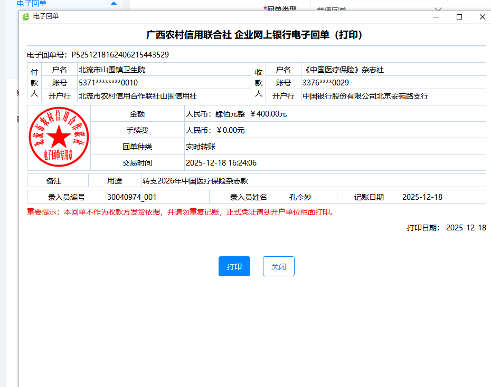
Task: Click the amount ¥400.00元 cell
Action: pos(268,114)
